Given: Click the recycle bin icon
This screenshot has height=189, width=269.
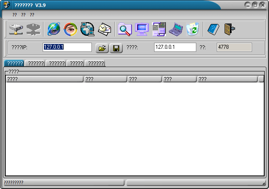Looking at the screenshot, I should pyautogui.click(x=192, y=29).
